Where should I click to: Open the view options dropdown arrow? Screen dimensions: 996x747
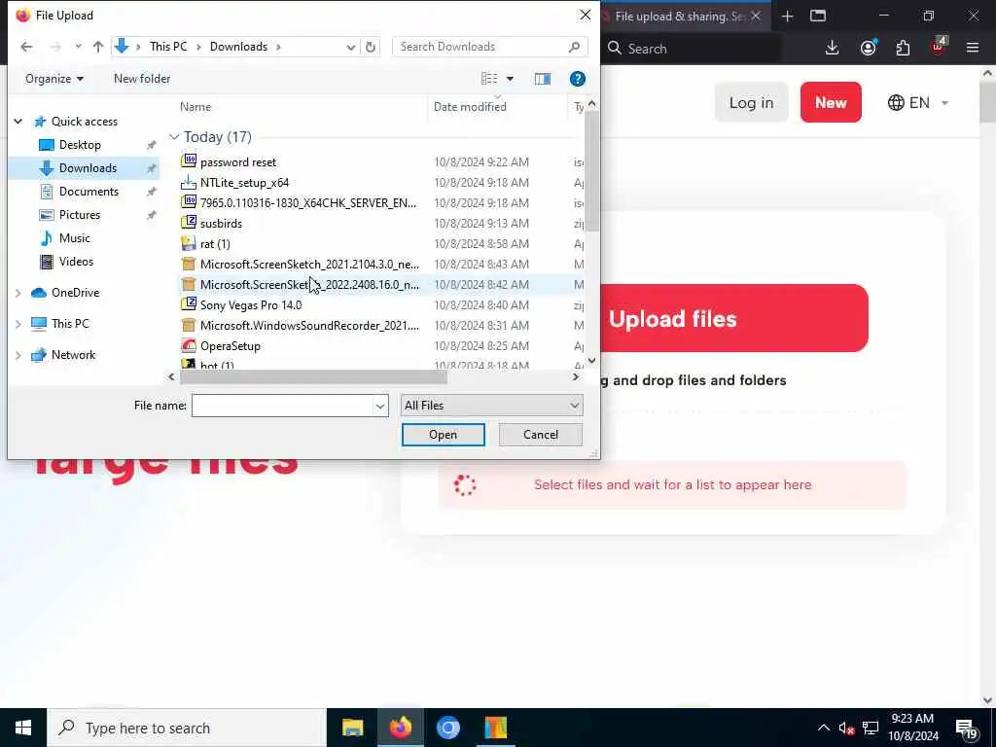(x=510, y=79)
